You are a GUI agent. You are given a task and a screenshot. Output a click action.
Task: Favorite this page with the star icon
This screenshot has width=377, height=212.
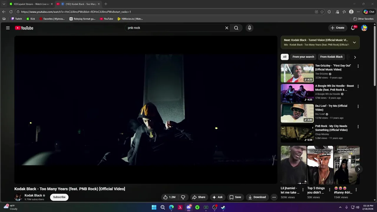[x=322, y=12]
